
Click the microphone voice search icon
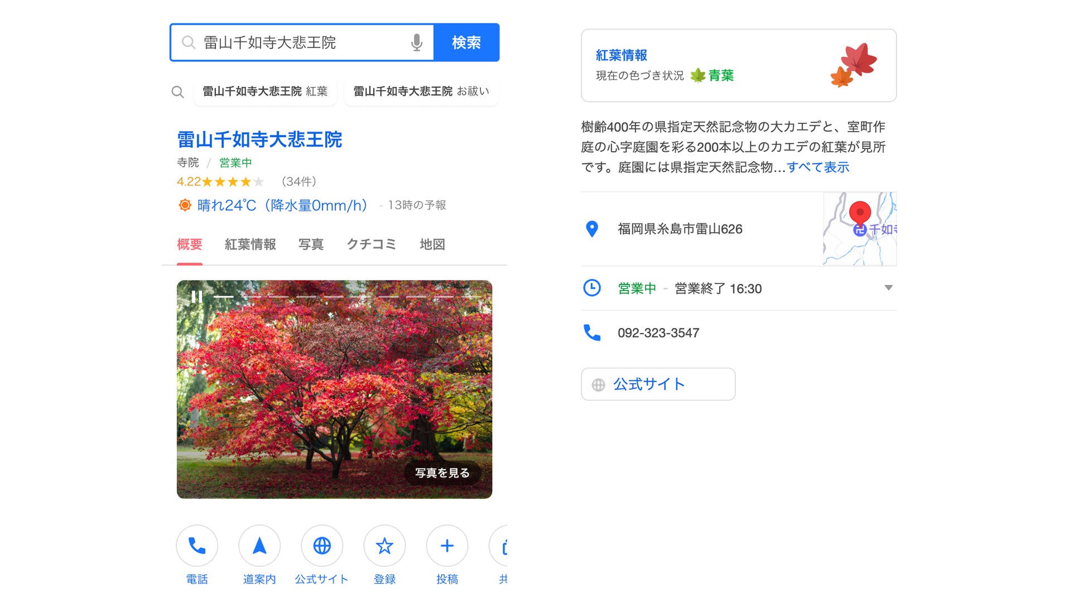[x=416, y=42]
